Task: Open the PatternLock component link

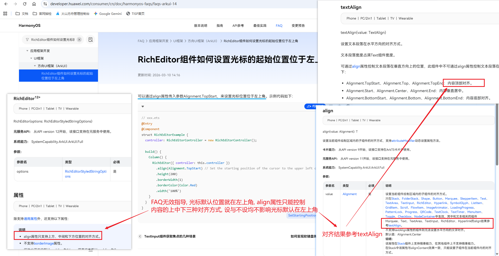Action: point(394,212)
